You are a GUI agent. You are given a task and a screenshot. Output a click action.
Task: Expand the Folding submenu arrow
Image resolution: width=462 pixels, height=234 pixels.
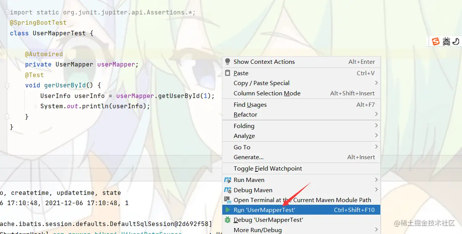376,126
